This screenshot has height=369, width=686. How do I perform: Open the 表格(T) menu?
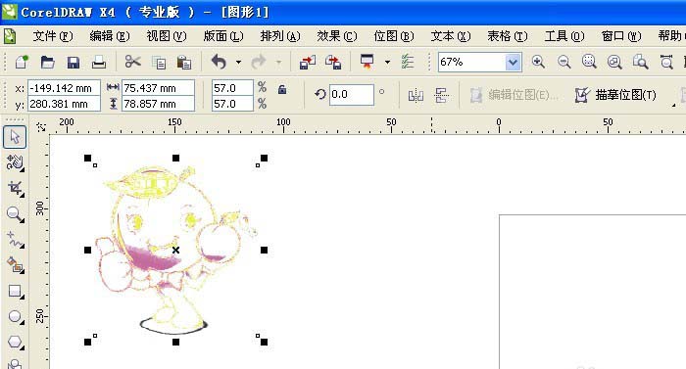[508, 36]
